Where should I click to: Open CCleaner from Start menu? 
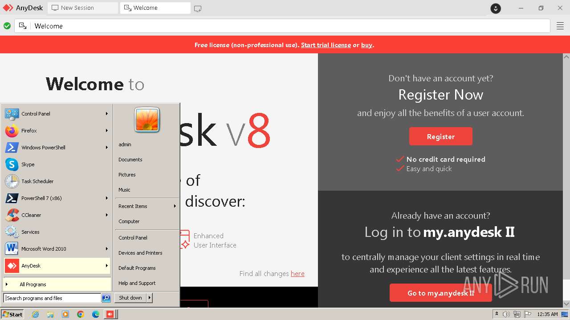pos(57,215)
